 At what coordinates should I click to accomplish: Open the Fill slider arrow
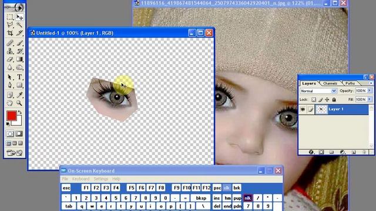[370, 99]
